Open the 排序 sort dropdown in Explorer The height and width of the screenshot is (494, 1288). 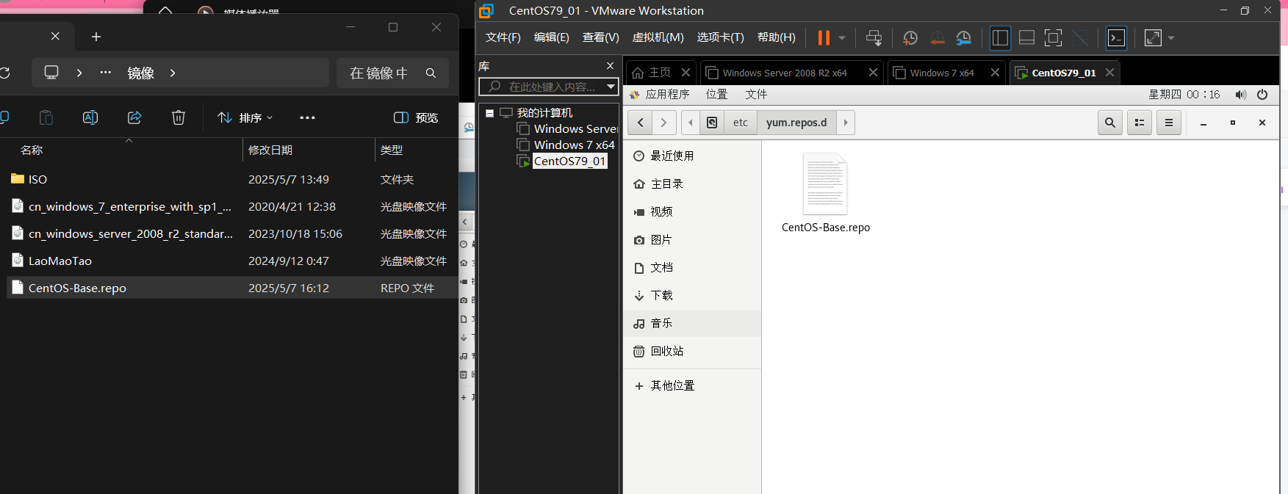click(x=246, y=117)
